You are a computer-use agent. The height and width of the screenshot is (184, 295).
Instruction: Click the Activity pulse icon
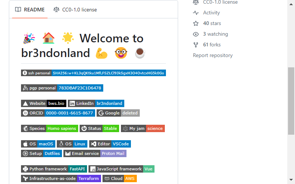(196, 13)
